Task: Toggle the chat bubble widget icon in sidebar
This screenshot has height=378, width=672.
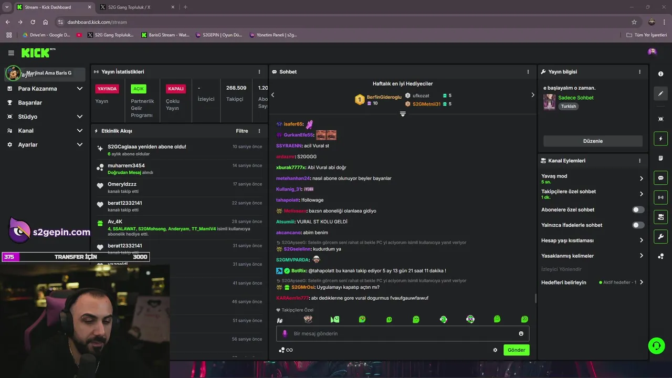Action: (x=660, y=178)
